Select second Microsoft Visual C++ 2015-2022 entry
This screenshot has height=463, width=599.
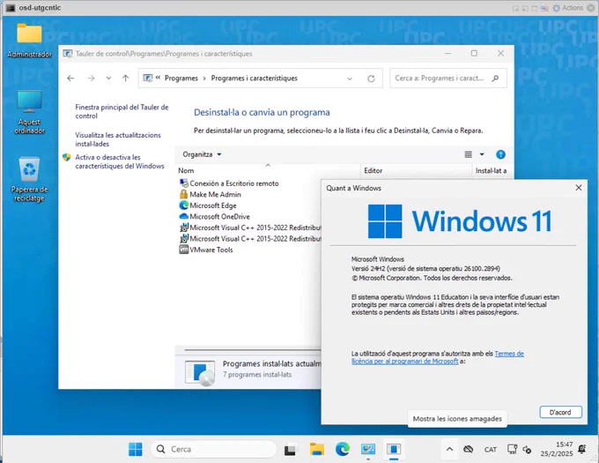pos(250,239)
